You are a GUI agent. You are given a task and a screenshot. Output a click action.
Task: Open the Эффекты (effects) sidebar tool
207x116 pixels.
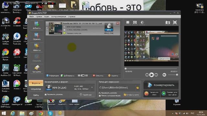point(37,47)
